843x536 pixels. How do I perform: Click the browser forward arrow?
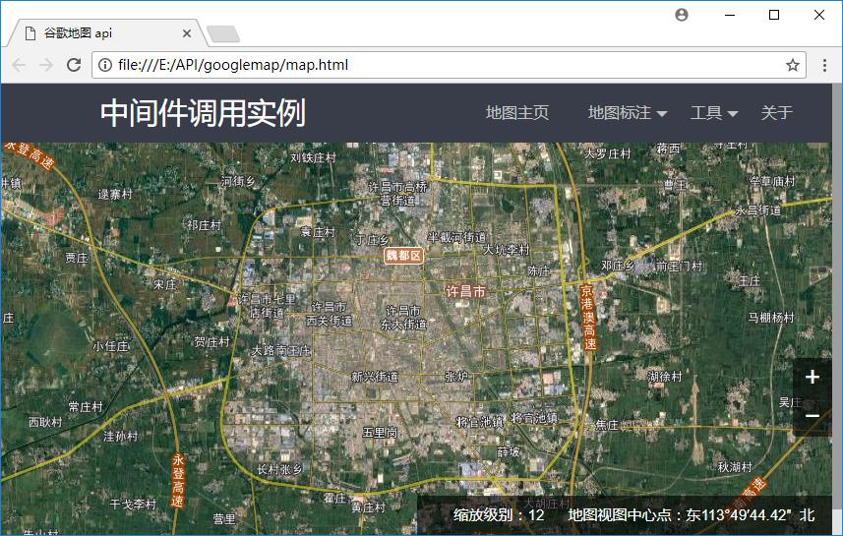click(46, 65)
